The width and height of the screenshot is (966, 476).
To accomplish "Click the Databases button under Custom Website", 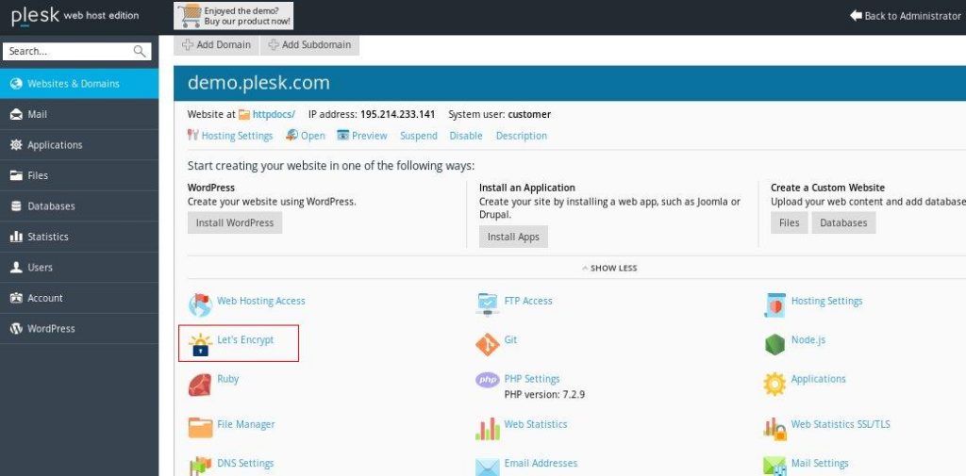I will coord(843,222).
